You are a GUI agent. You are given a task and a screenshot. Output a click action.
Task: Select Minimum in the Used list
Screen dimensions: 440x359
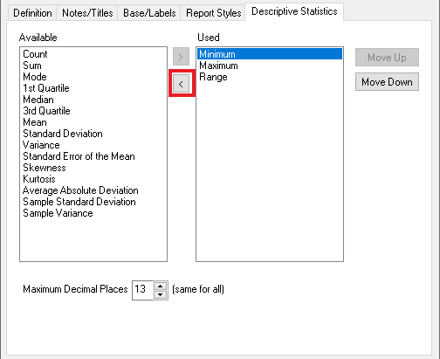(270, 54)
